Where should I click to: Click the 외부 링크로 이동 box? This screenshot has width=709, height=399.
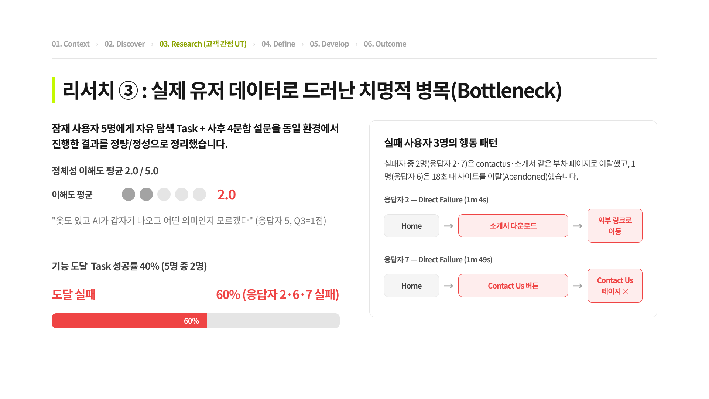tap(615, 226)
